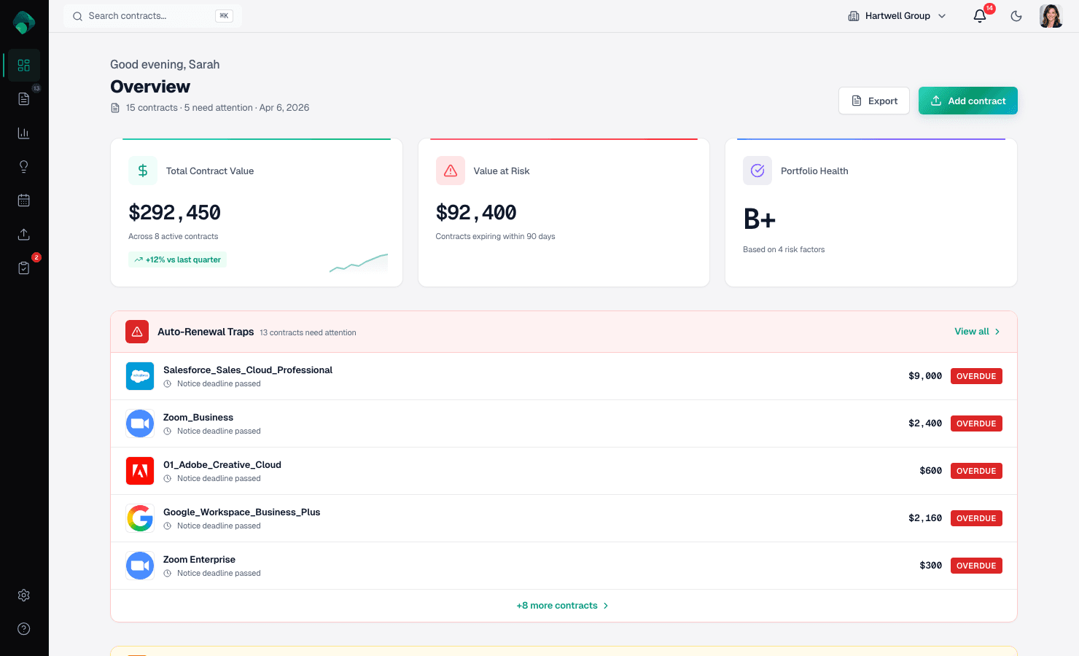1079x656 pixels.
Task: Click the Zoom icon beside Zoom_Business
Action: [x=139, y=423]
